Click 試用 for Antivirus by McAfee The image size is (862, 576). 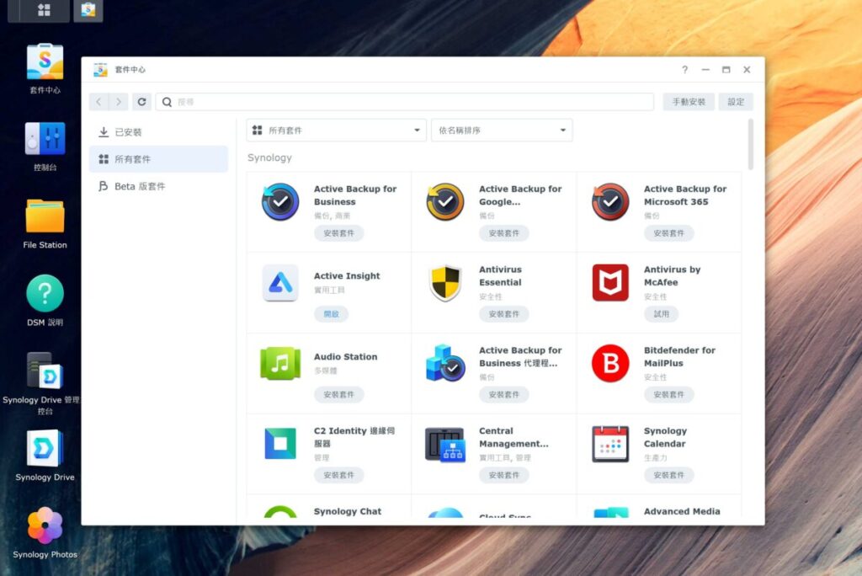point(661,314)
